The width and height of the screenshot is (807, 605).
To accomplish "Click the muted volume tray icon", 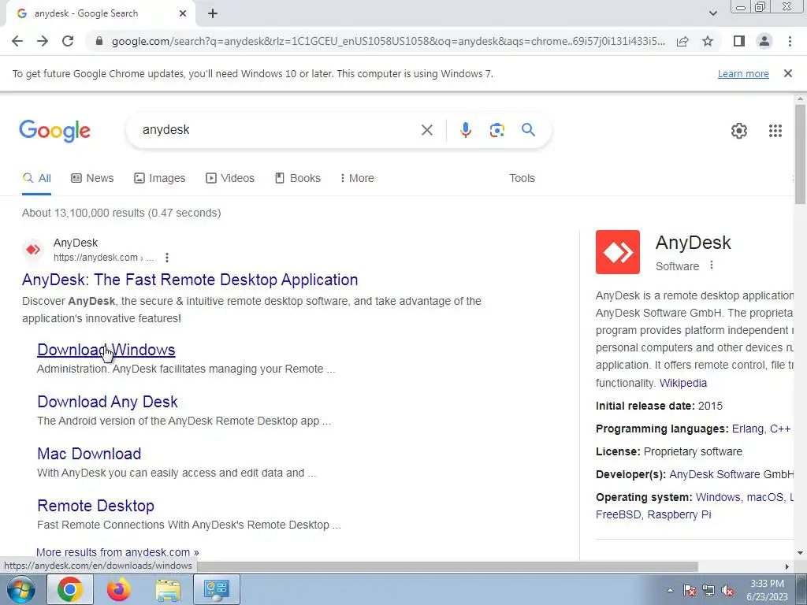I will coord(727,591).
